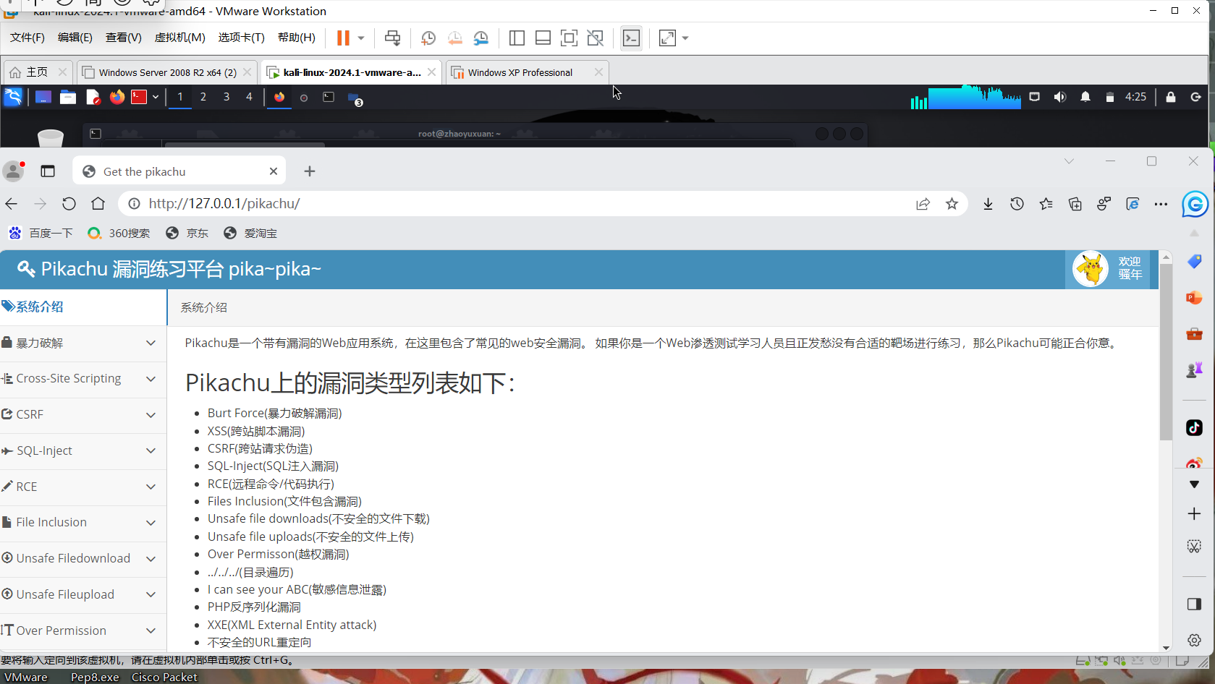Open the 百度一下 bookmark

point(41,233)
